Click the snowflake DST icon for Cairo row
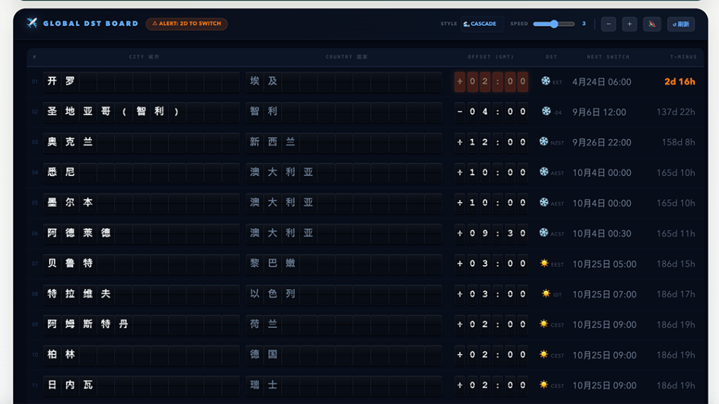719x404 pixels. pyautogui.click(x=546, y=81)
